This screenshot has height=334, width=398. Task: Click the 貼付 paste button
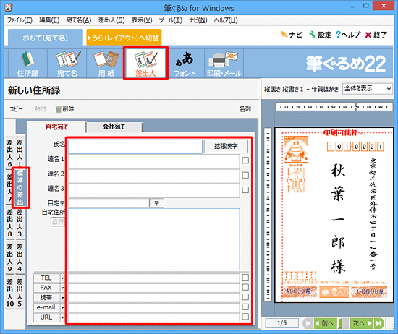coord(40,109)
